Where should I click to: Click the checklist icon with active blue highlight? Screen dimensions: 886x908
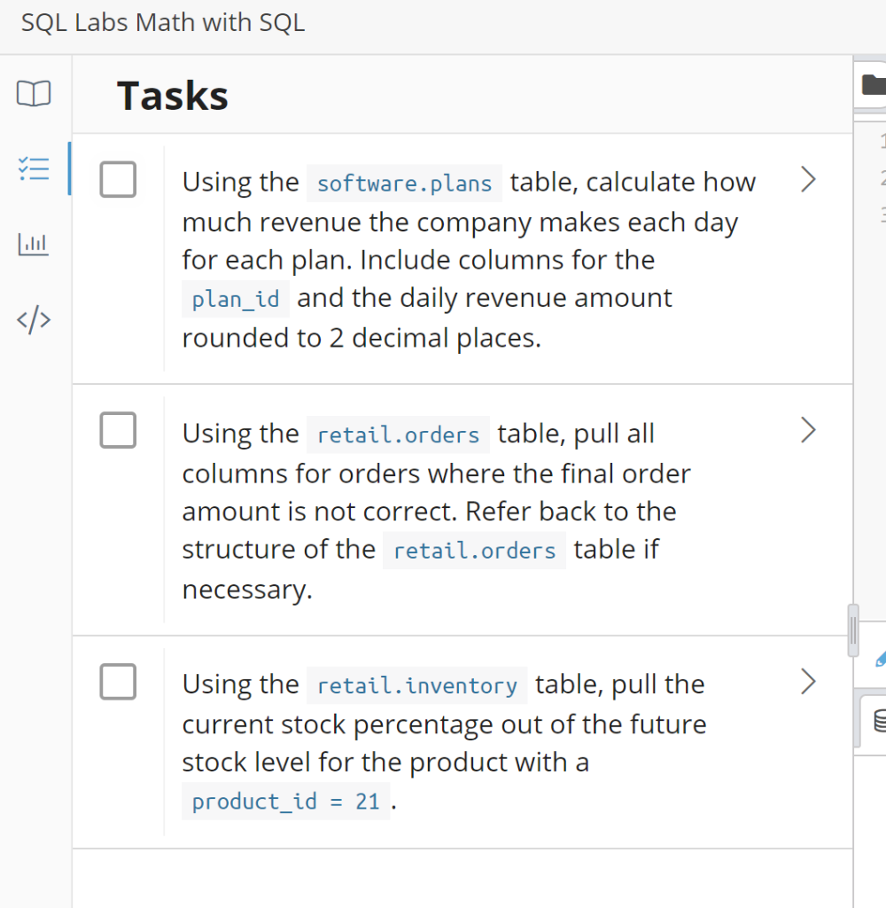pos(34,168)
